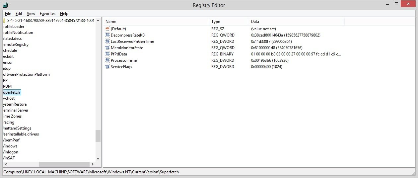Open the File menu
This screenshot has height=178, width=418.
[x=8, y=14]
